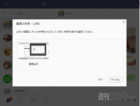
Task: Click the アスキー chat title name
Action: pyautogui.click(x=70, y=13)
